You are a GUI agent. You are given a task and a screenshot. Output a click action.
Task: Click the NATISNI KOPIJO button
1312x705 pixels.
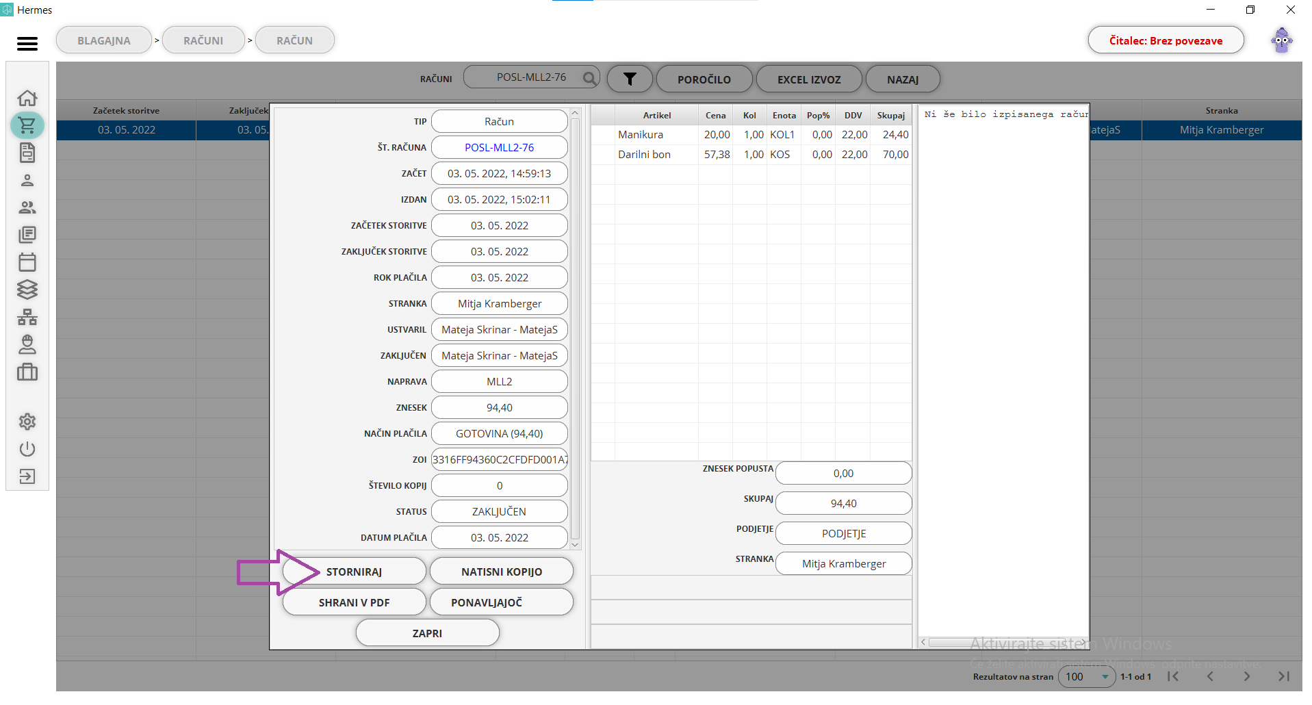502,572
